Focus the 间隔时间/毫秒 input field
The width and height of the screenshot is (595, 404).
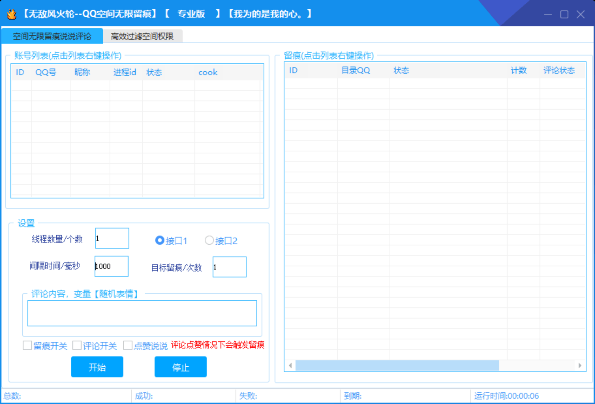pyautogui.click(x=111, y=266)
